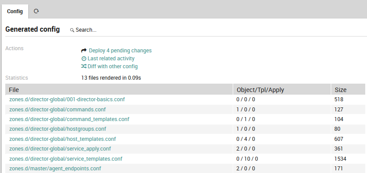
Task: Open command_templates.conf file
Action: point(69,119)
